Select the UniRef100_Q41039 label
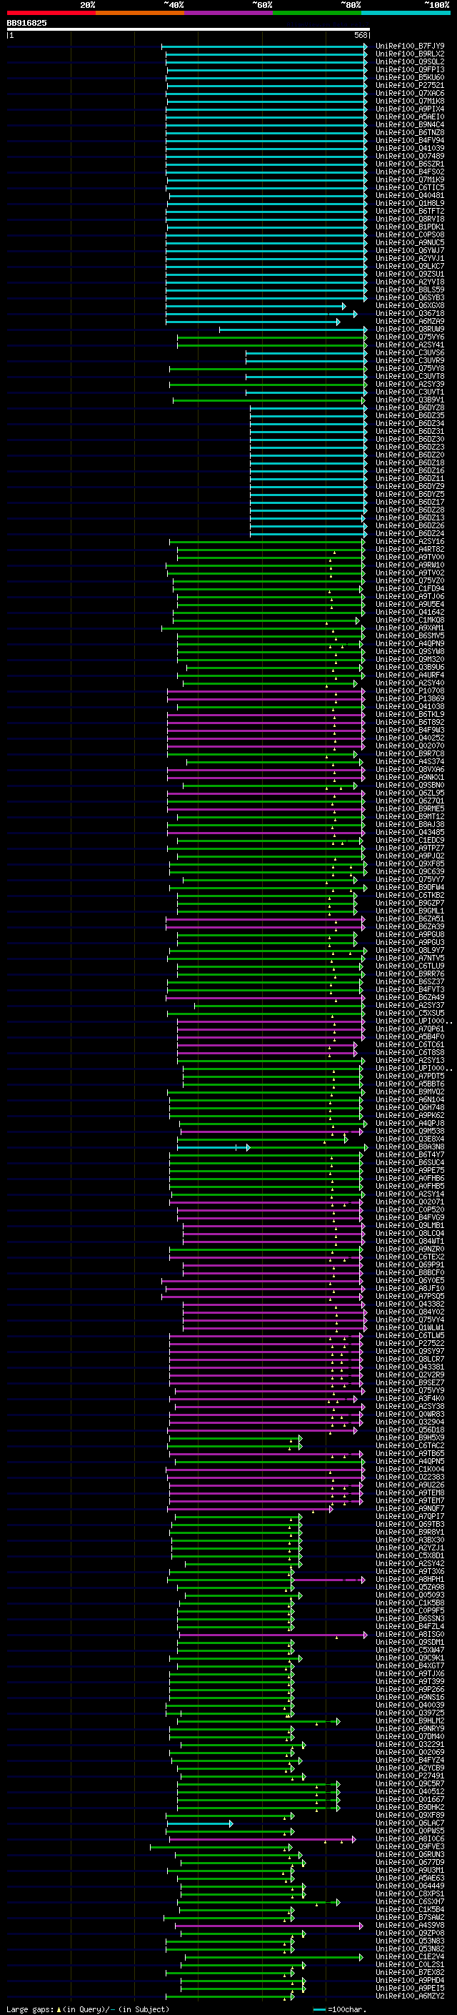This screenshot has height=2015, width=457. [410, 148]
